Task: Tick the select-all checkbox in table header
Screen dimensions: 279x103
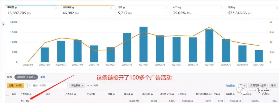Action: coord(7,94)
